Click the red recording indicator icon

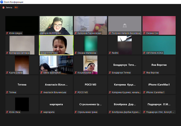[x=3, y=8]
